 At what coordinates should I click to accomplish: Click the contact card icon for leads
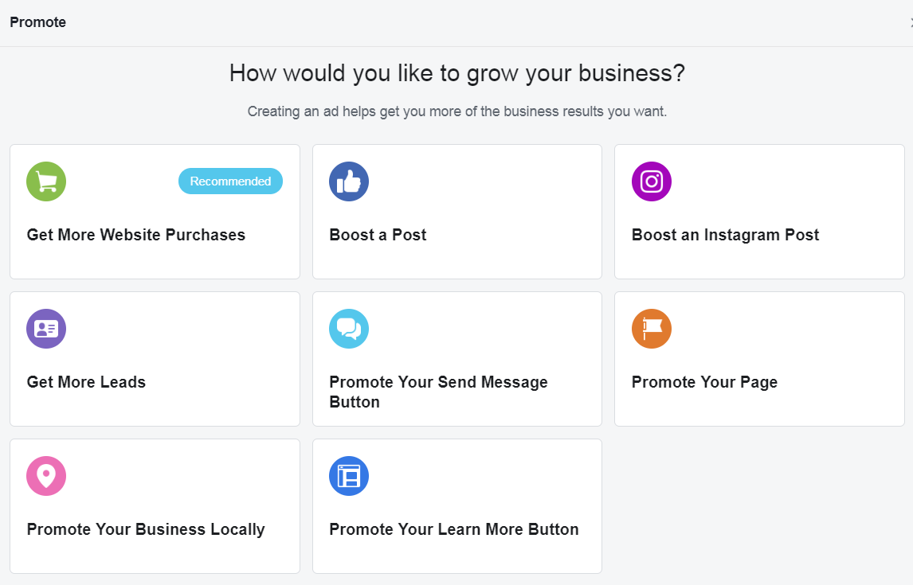coord(45,328)
